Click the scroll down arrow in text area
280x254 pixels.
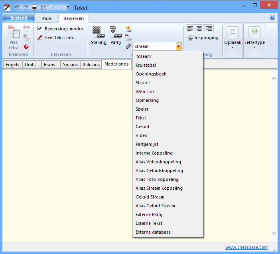point(274,233)
